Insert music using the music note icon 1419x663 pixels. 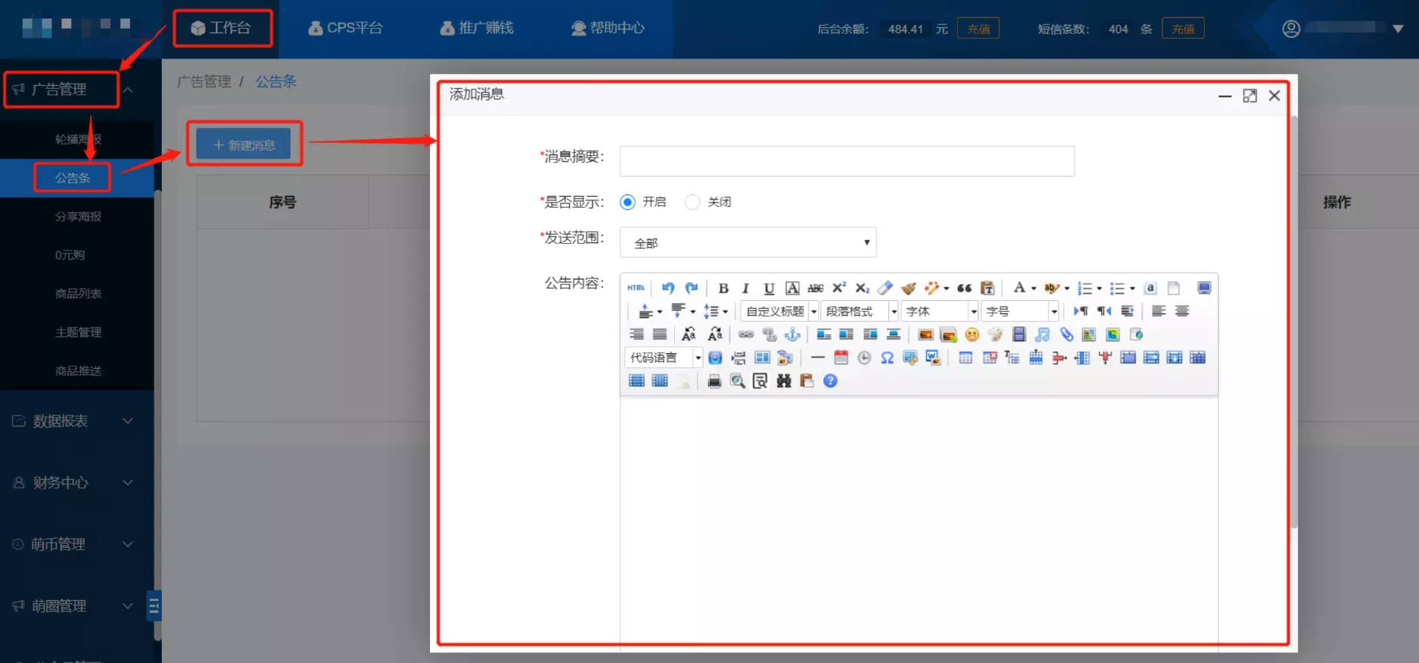pyautogui.click(x=1042, y=335)
